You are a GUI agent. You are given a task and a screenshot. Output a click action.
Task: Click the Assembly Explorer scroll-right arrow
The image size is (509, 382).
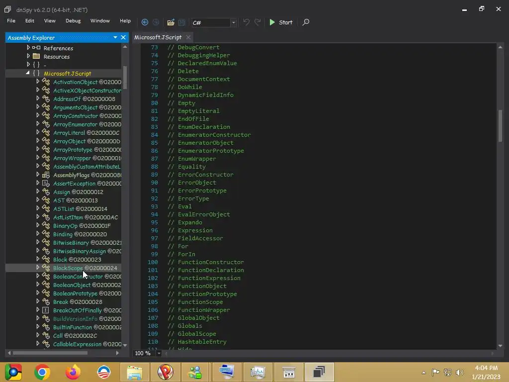coord(117,353)
